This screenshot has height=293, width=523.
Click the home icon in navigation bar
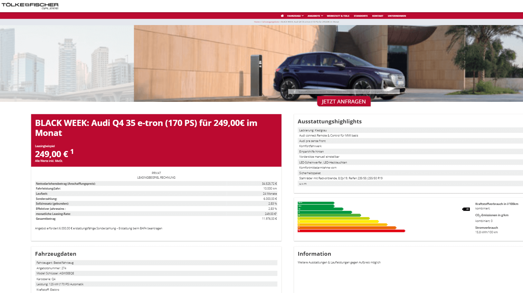282,16
